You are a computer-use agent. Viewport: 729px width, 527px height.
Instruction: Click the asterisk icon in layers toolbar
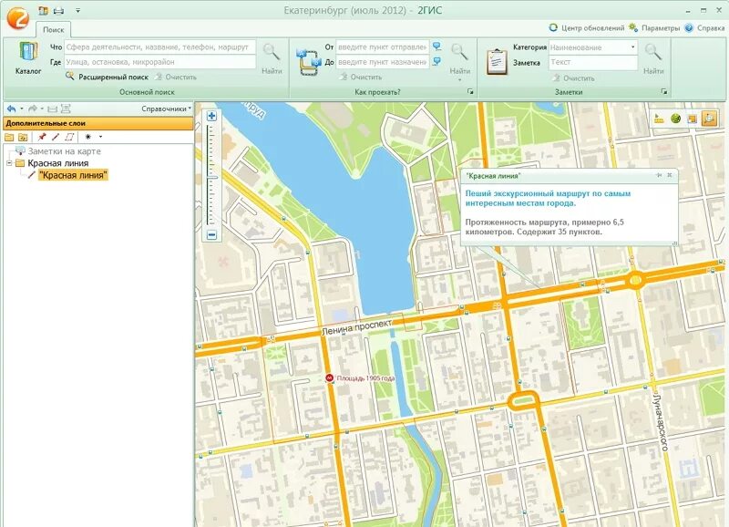tap(87, 137)
